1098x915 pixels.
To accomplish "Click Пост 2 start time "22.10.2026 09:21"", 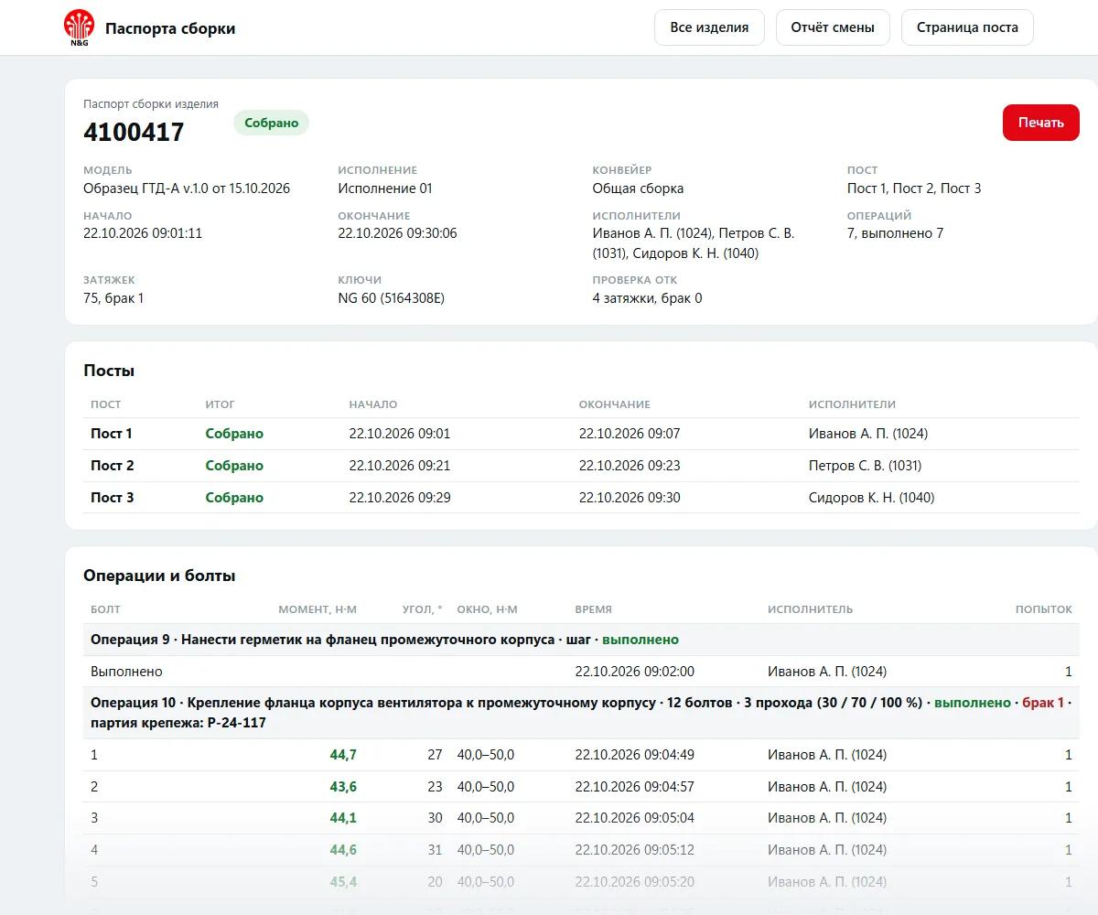I will pos(400,466).
